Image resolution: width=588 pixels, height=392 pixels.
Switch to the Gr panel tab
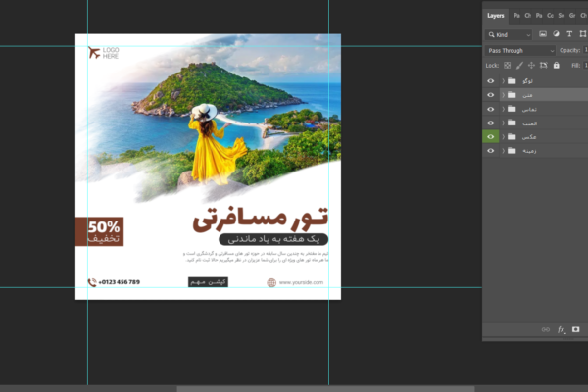(572, 16)
